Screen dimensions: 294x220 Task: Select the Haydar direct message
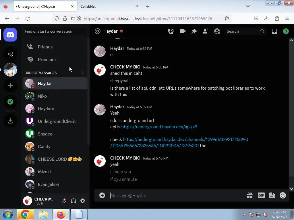(55, 83)
